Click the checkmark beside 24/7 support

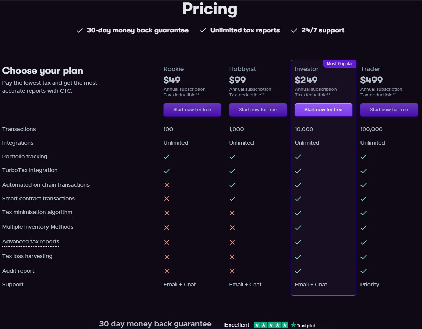click(294, 31)
